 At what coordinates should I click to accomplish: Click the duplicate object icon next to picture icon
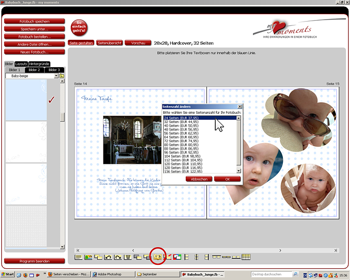coord(98,257)
